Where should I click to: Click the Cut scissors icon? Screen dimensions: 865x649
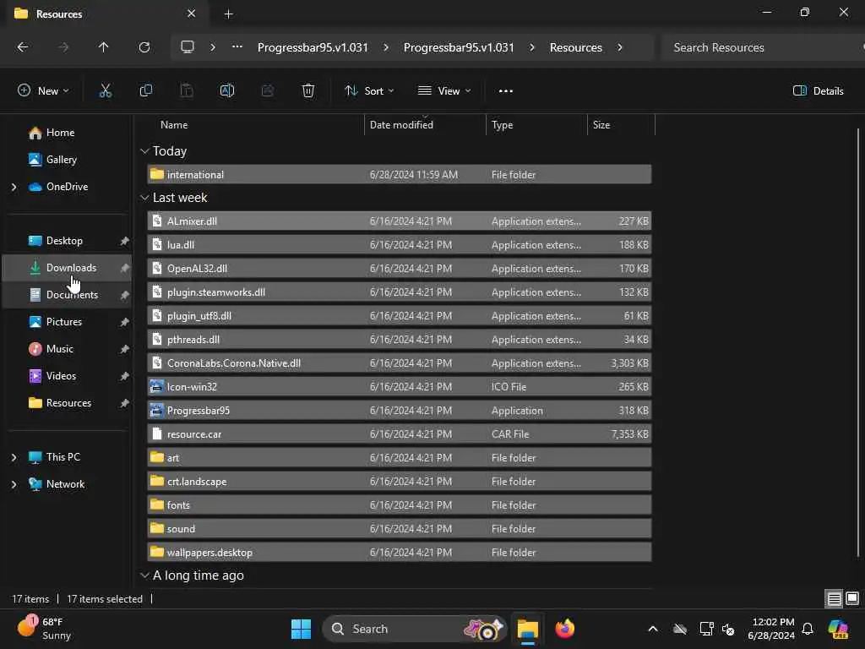tap(105, 91)
